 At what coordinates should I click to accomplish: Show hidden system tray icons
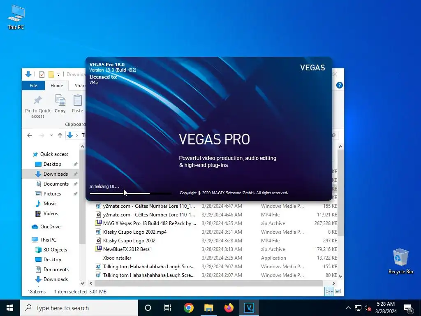[348, 308]
